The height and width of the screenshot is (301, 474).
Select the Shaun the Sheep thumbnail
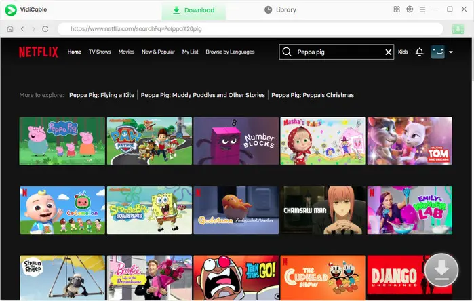click(x=62, y=278)
